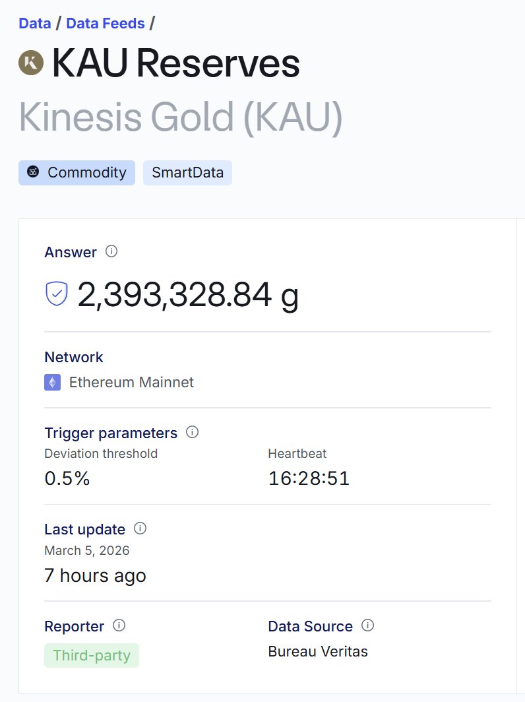
Task: Click the Ethereum Mainnet network name
Action: pyautogui.click(x=131, y=383)
